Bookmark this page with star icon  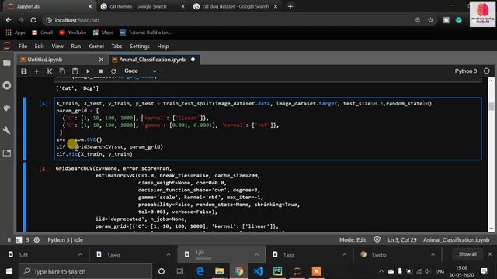430,20
